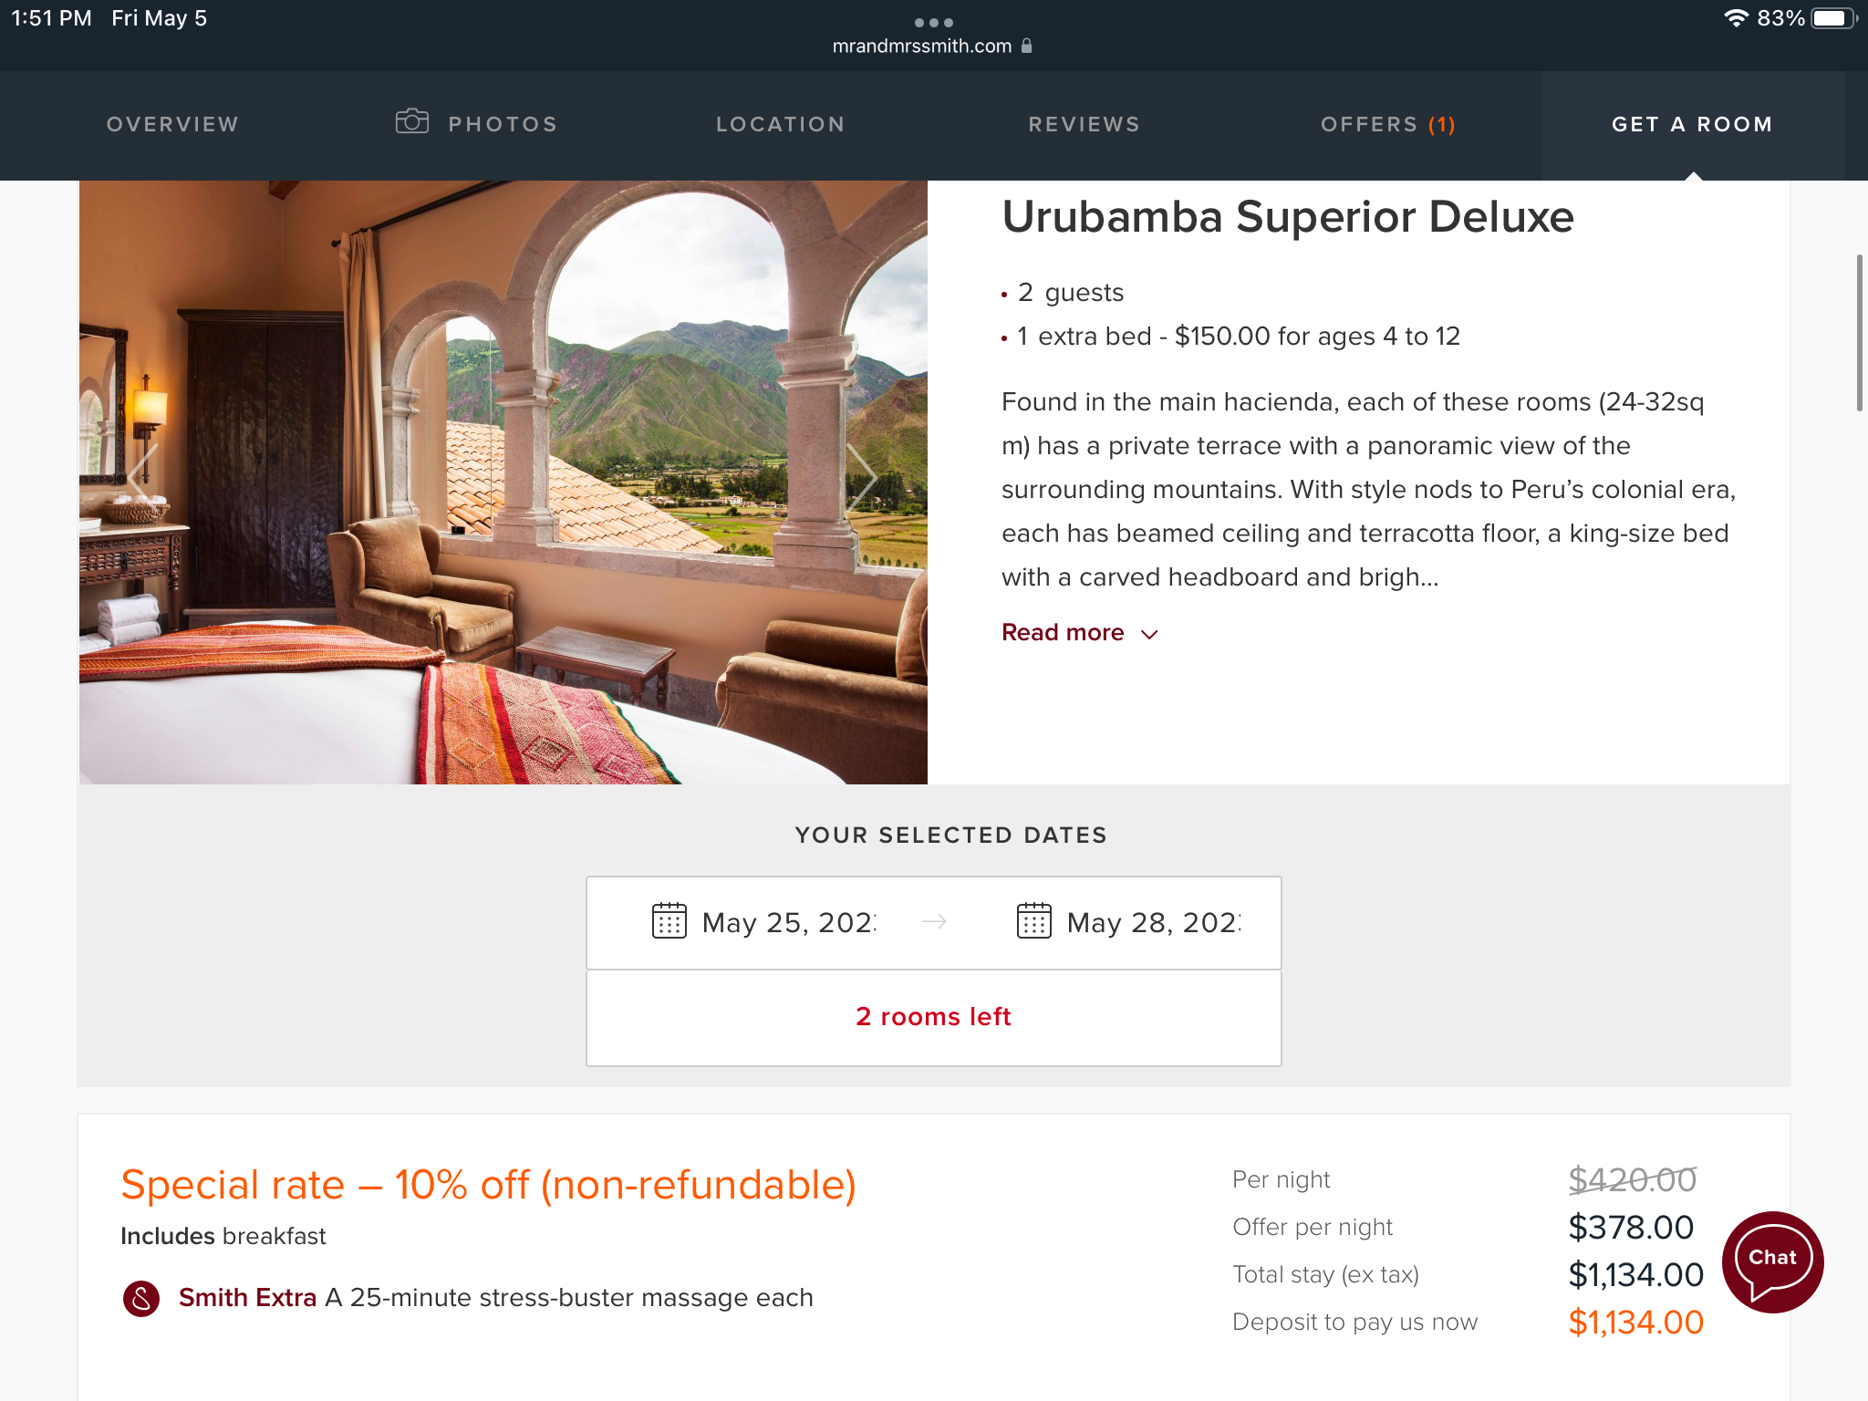1868x1401 pixels.
Task: Click the Smith Extra link text
Action: [247, 1298]
